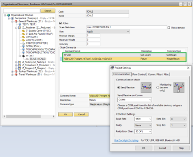Switch to the Comm. Filter / Alias tab
This screenshot has height=157, width=193.
click(158, 74)
